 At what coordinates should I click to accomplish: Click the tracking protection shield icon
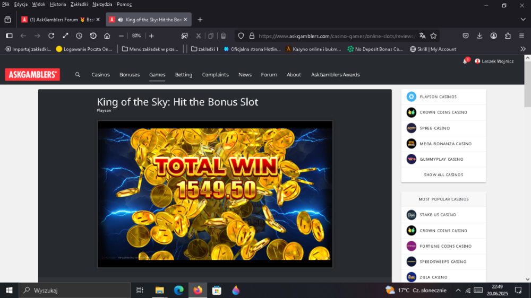point(241,36)
